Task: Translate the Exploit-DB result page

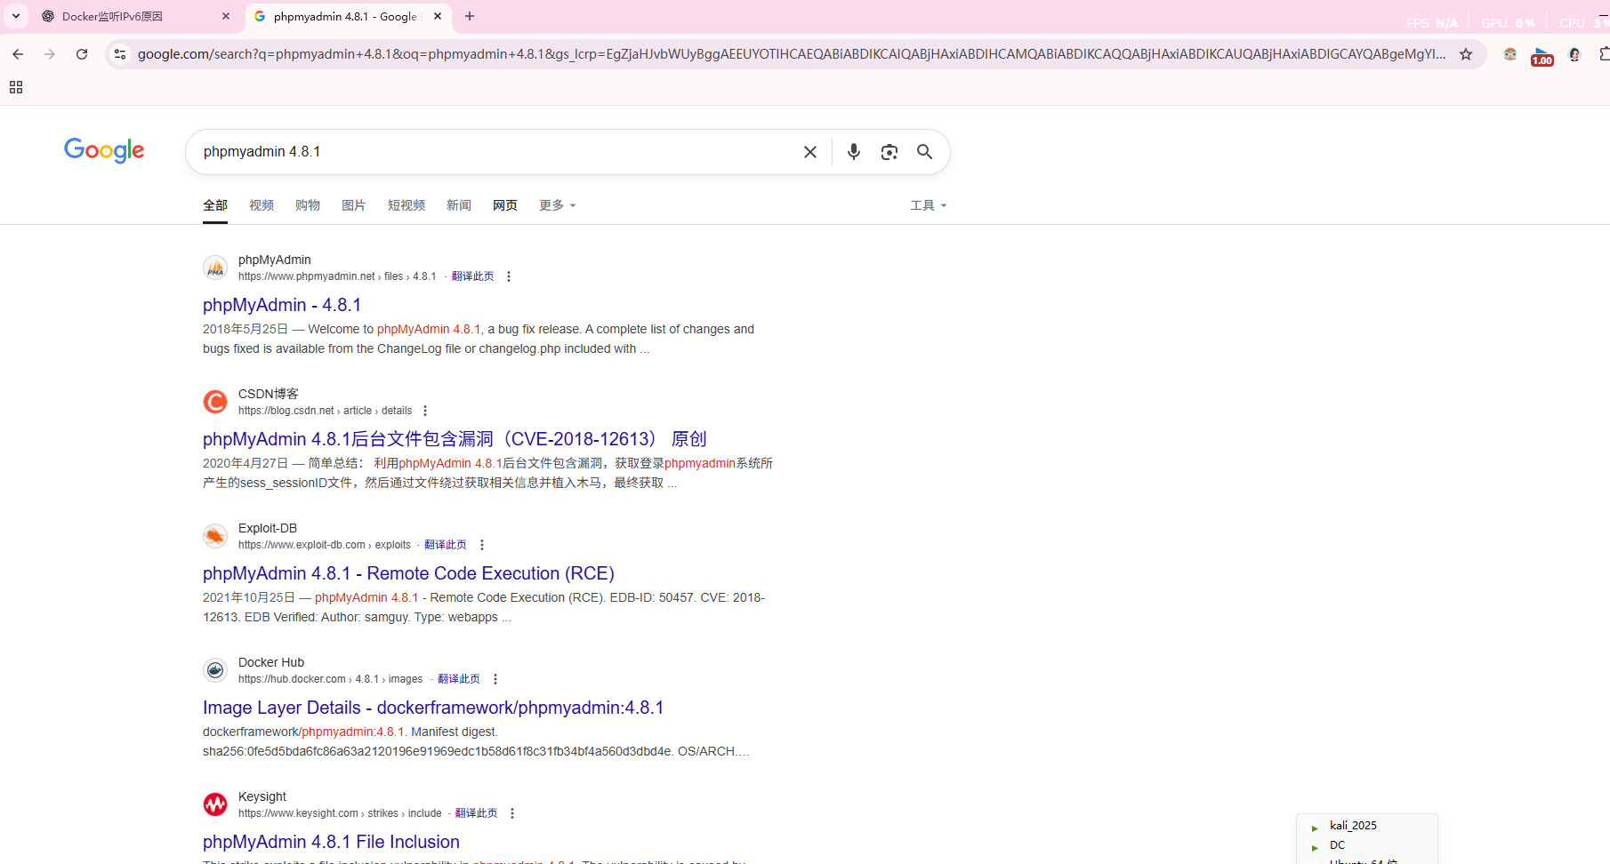Action: (x=446, y=545)
